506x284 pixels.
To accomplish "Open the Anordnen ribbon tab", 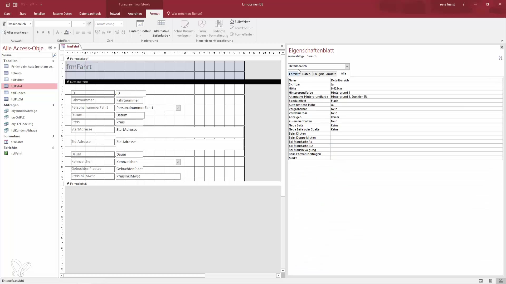I will pos(135,14).
